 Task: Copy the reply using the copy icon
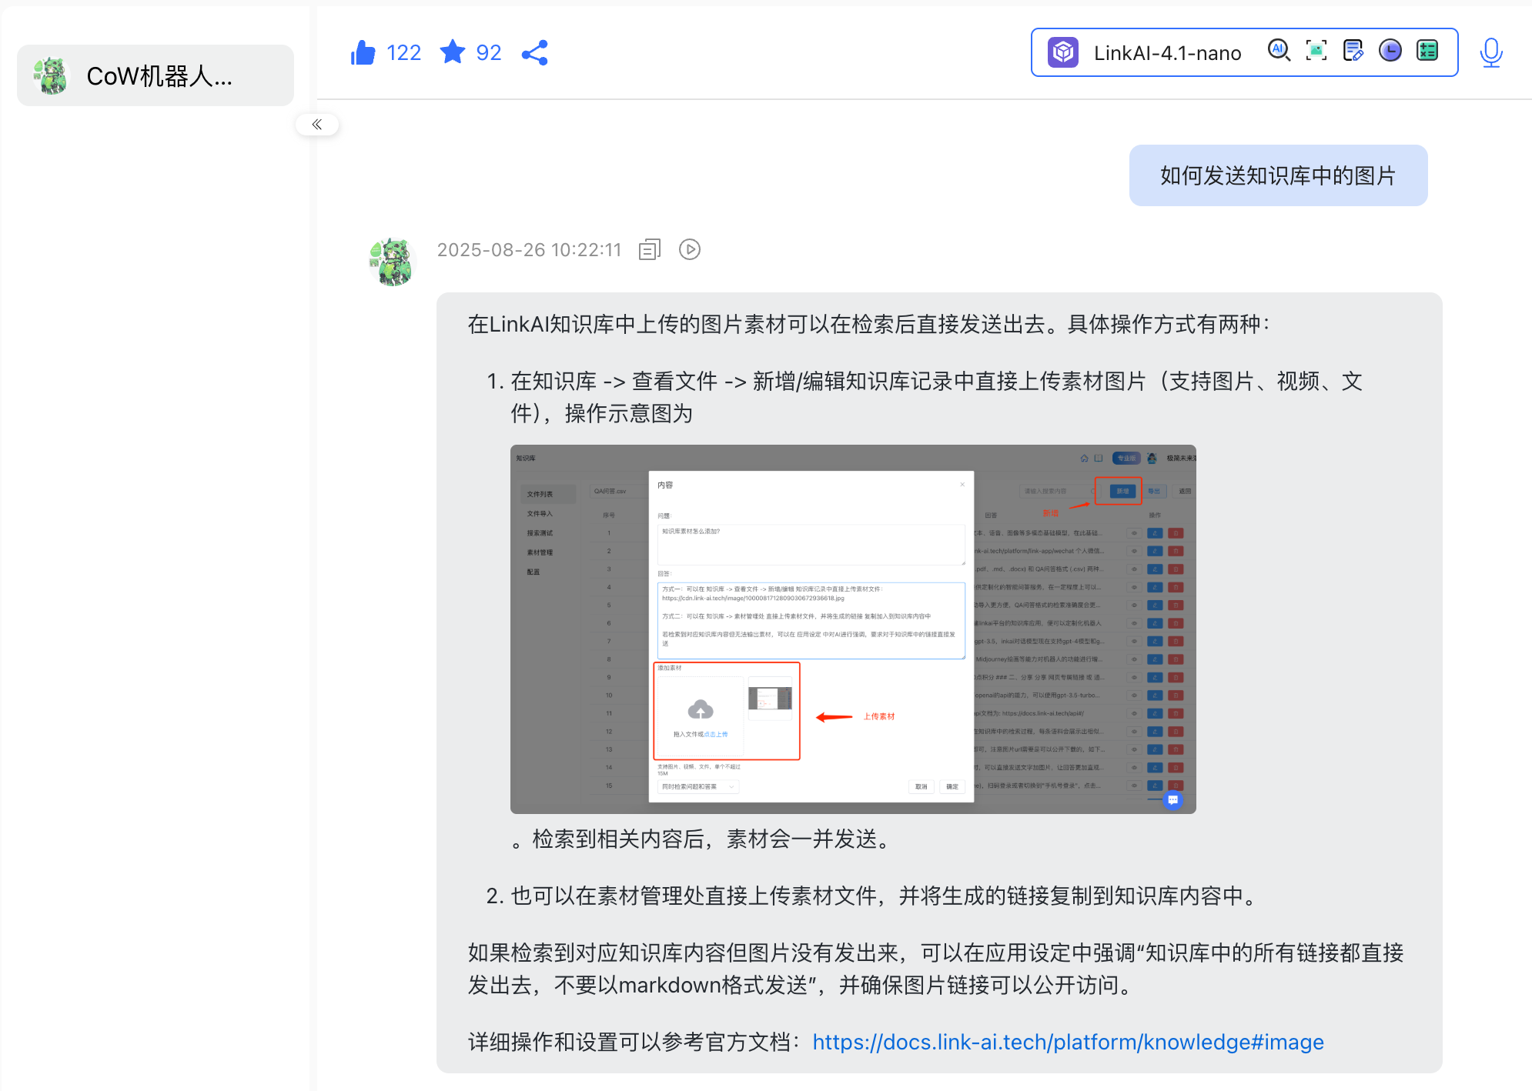pos(650,249)
